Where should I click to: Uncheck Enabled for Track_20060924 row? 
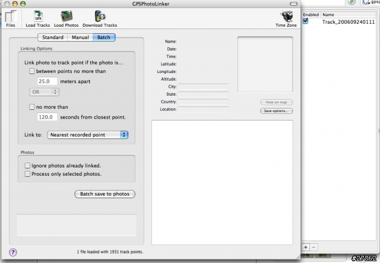pyautogui.click(x=305, y=21)
